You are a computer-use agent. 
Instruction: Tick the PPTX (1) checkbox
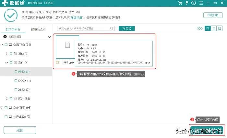click(x=16, y=72)
